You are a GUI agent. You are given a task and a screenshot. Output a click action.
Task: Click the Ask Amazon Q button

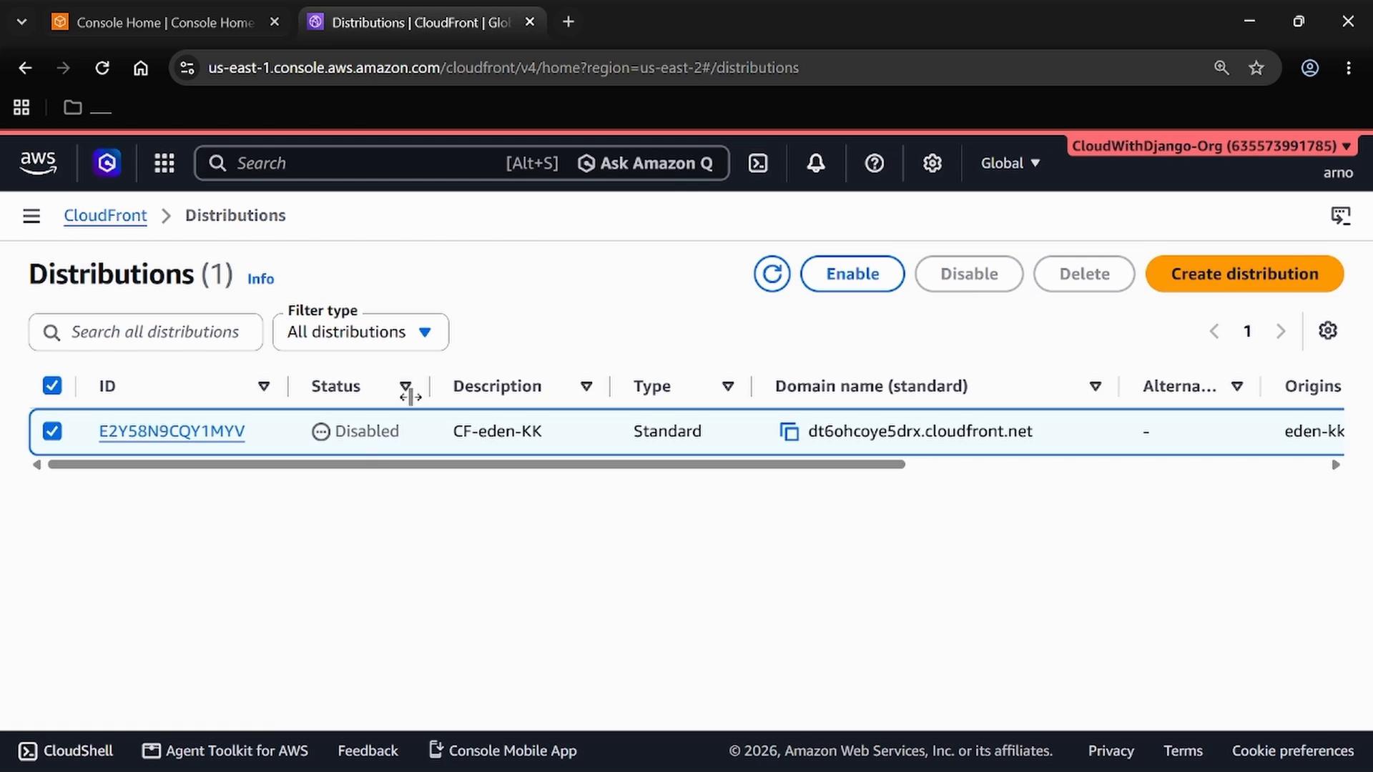pyautogui.click(x=645, y=163)
